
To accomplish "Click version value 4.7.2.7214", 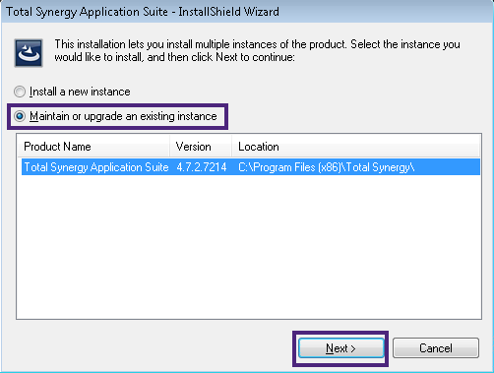I will pos(202,167).
